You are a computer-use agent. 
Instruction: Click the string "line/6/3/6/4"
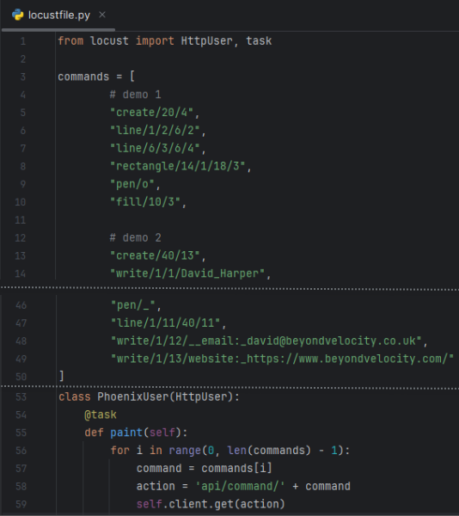point(156,149)
